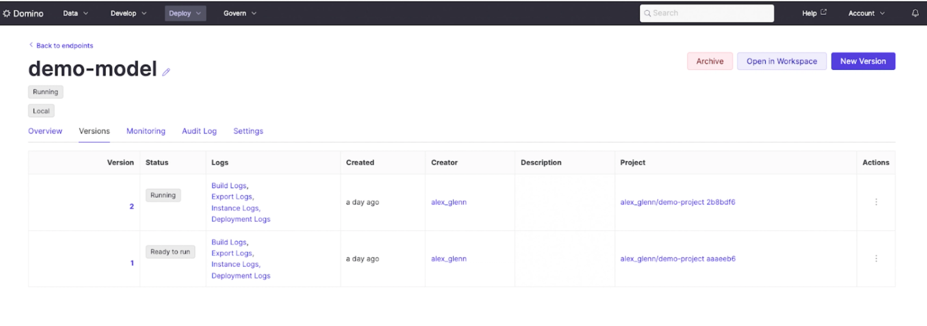This screenshot has height=326, width=927.
Task: Click the Running status badge under title
Action: (x=45, y=92)
